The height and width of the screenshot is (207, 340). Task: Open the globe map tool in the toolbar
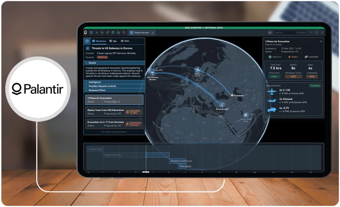tap(91, 32)
